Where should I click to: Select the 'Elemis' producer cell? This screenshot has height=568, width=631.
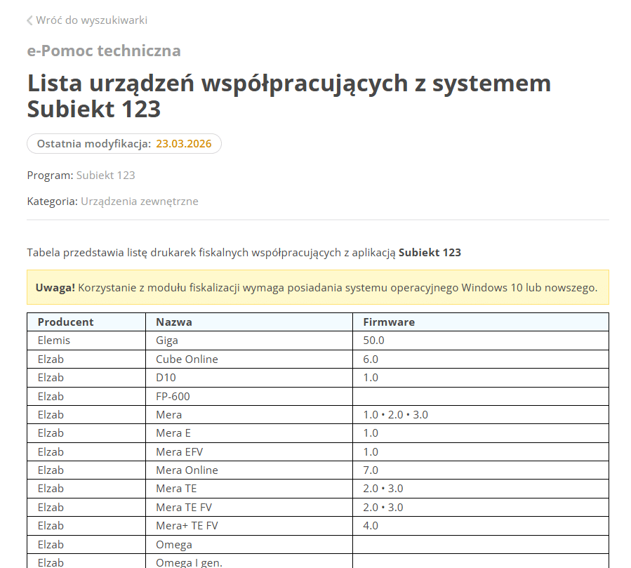pyautogui.click(x=86, y=341)
